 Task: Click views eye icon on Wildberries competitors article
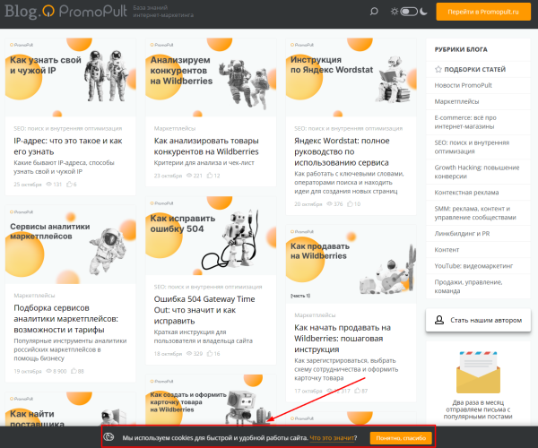(188, 175)
